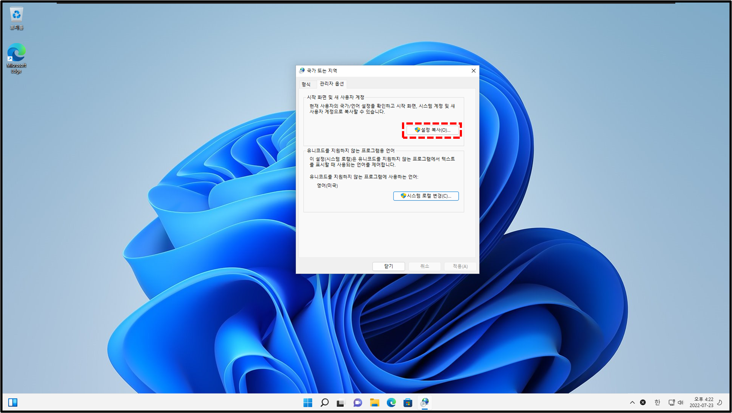
Task: Open the Widgets panel on the taskbar
Action: pos(13,402)
